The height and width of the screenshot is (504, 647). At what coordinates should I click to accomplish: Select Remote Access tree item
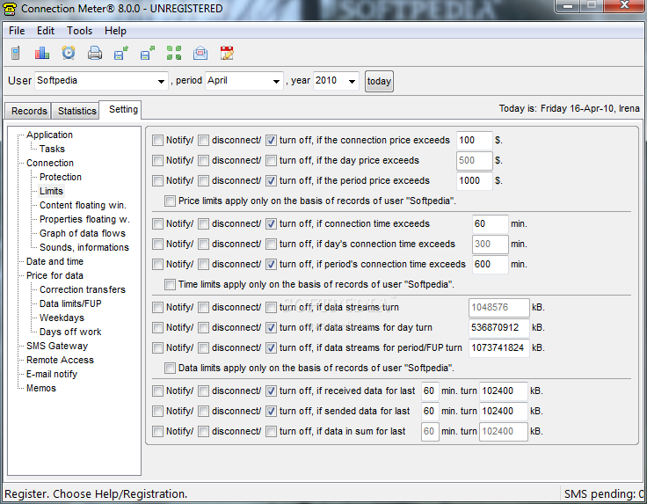[61, 360]
